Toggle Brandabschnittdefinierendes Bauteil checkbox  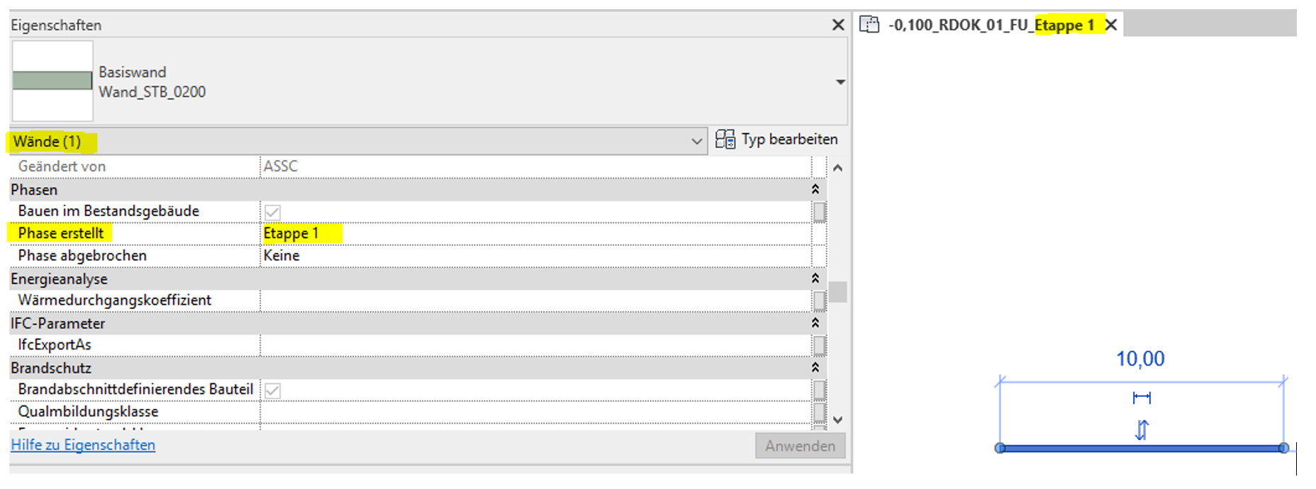click(x=272, y=390)
